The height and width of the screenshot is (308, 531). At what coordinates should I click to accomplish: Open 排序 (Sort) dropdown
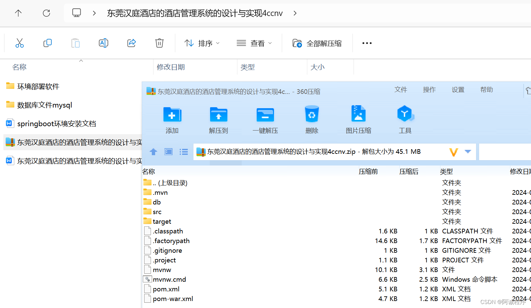tap(202, 43)
